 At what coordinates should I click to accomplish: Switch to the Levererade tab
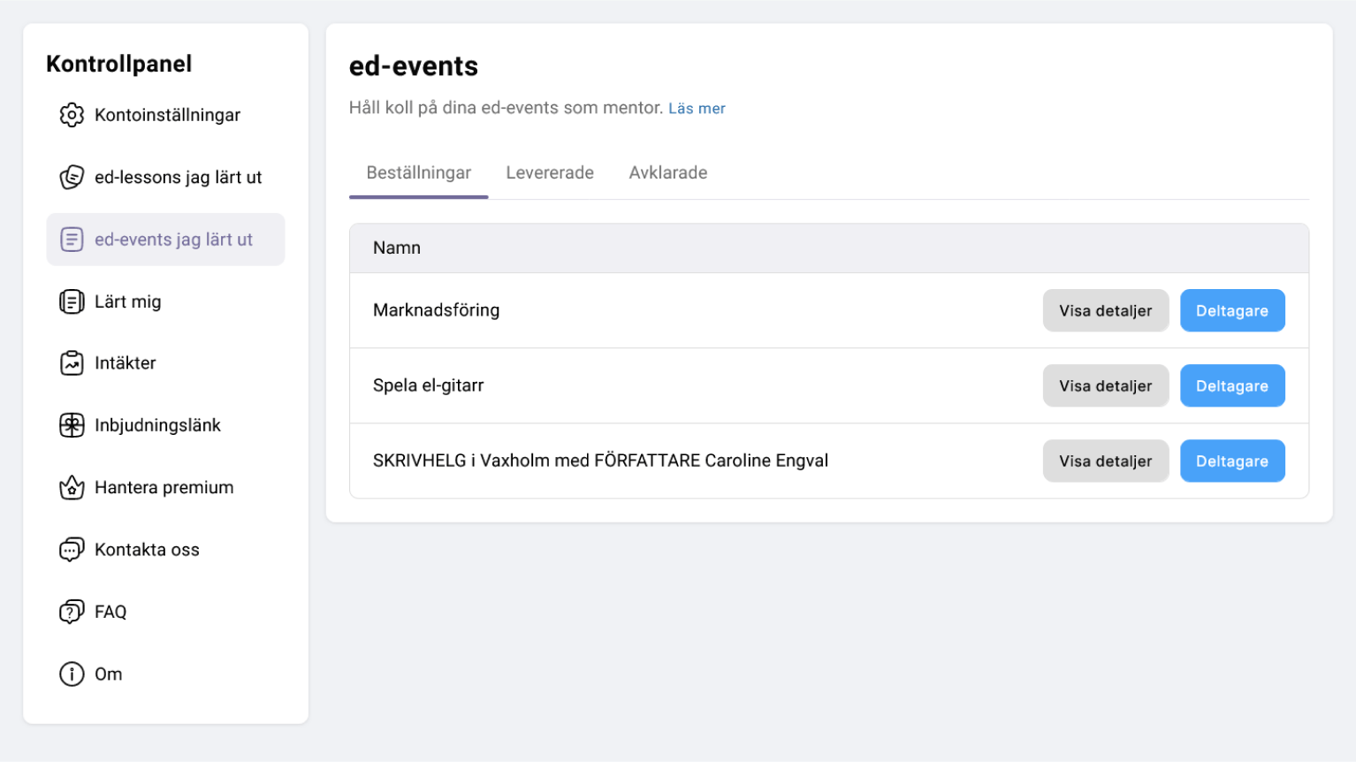tap(550, 172)
